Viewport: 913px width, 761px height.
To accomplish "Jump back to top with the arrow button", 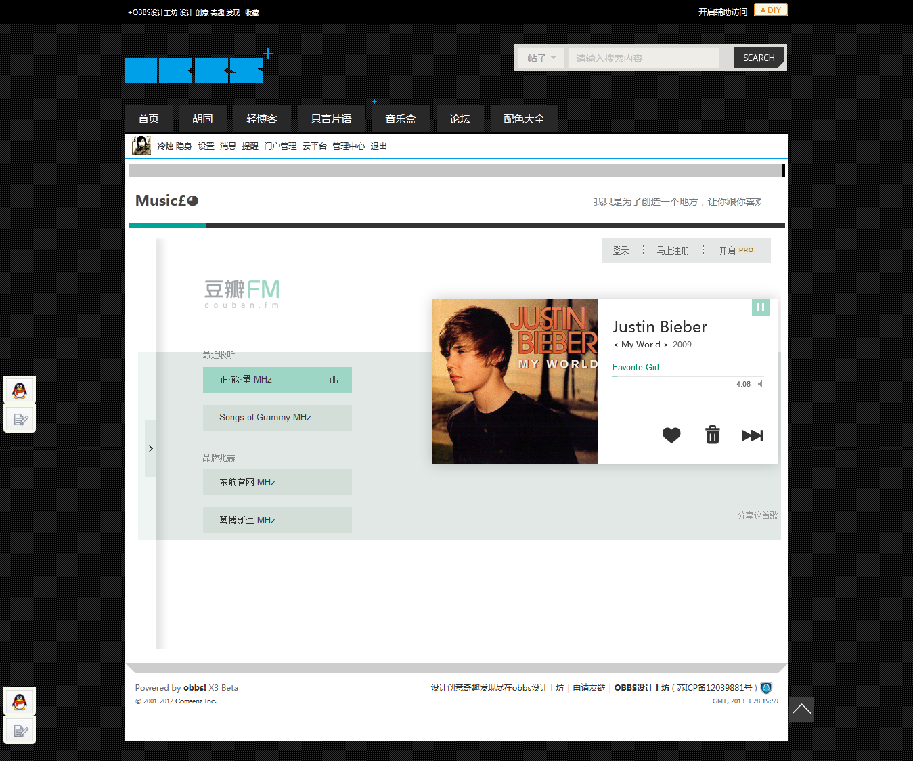I will tap(801, 710).
